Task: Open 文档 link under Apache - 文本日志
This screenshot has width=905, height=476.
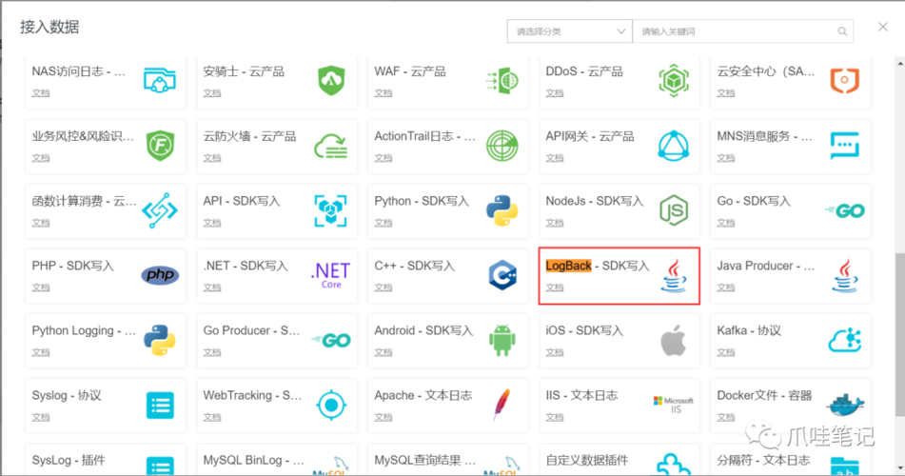Action: (x=384, y=417)
